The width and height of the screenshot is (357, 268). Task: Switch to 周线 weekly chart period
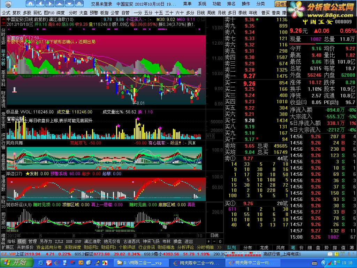click(211, 13)
